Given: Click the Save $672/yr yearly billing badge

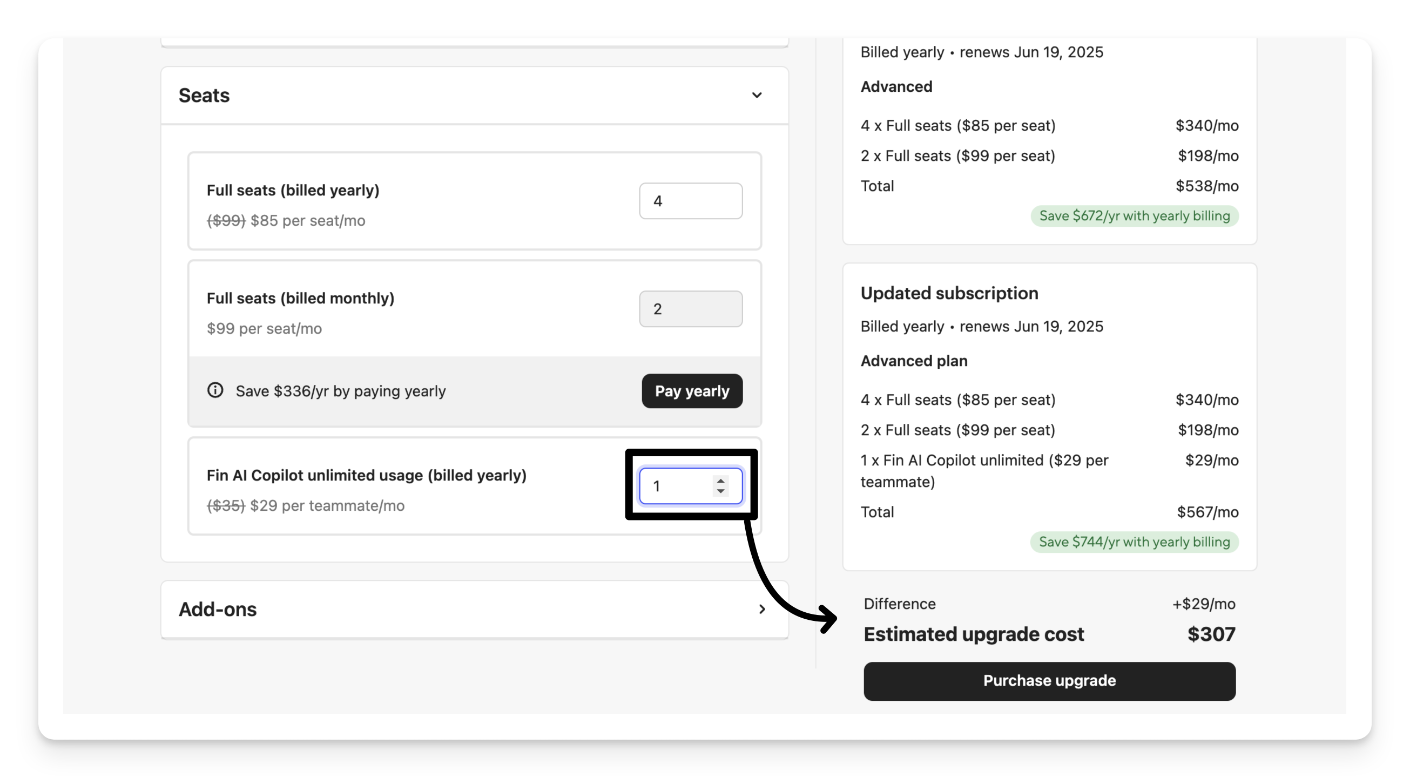Looking at the screenshot, I should (x=1134, y=216).
